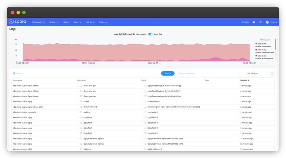Tick the checkbox for default-backend application
This screenshot has height=158, width=286.
point(78,107)
